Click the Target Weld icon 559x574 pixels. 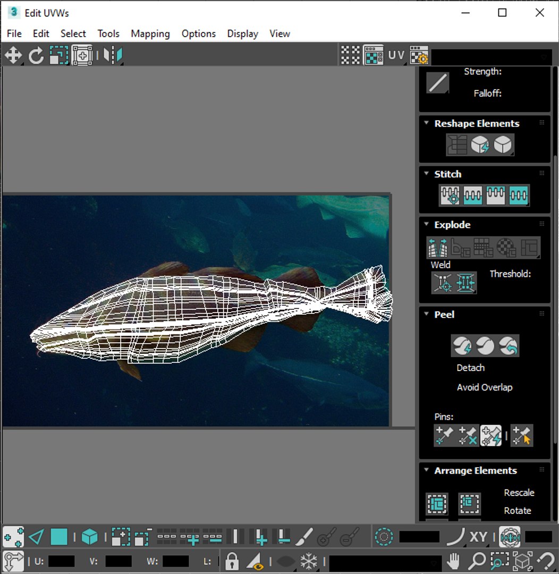(443, 283)
